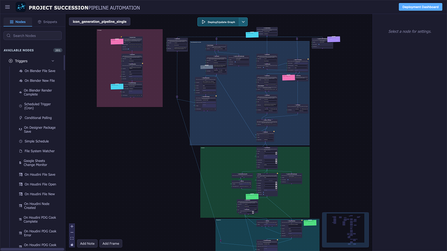The image size is (447, 251).
Task: Click the Triggers category play icon
Action: (11, 61)
